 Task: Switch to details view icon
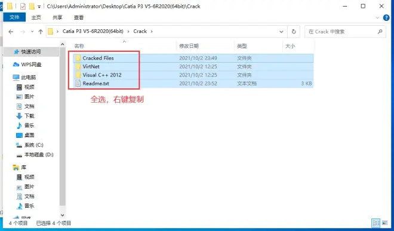pyautogui.click(x=376, y=223)
